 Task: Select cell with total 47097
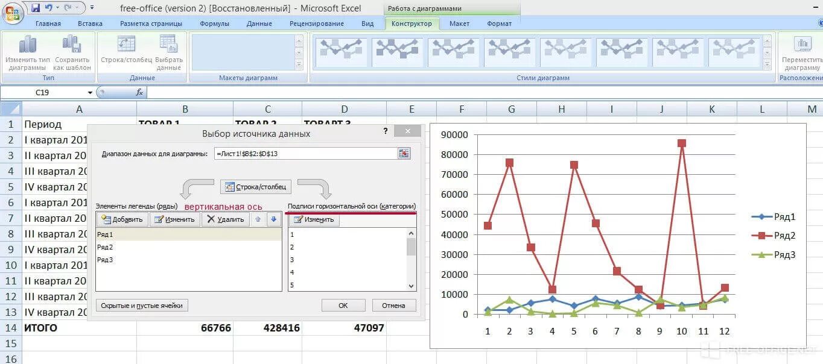344,328
